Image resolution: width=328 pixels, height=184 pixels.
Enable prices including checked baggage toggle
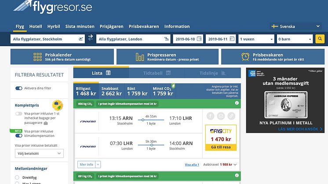(x=18, y=113)
